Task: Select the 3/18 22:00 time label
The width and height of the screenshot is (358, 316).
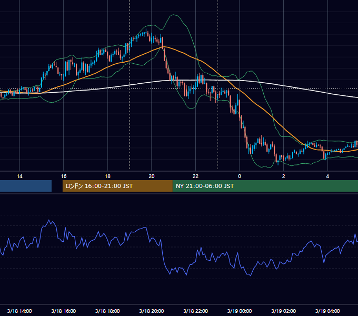Action: tap(196, 311)
